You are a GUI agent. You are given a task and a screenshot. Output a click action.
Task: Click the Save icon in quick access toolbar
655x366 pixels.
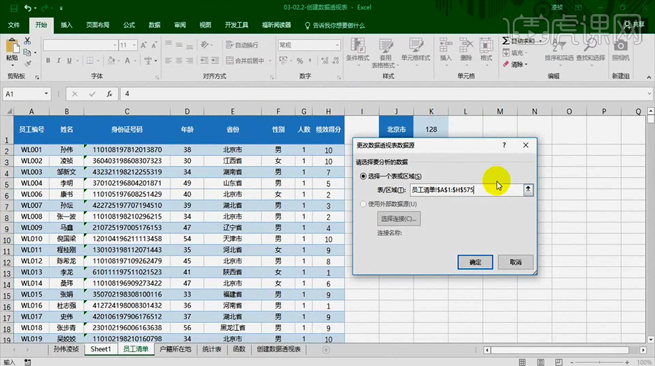click(14, 8)
